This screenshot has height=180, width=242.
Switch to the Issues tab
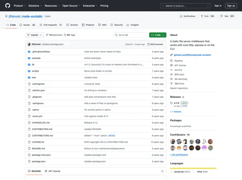coord(27,25)
